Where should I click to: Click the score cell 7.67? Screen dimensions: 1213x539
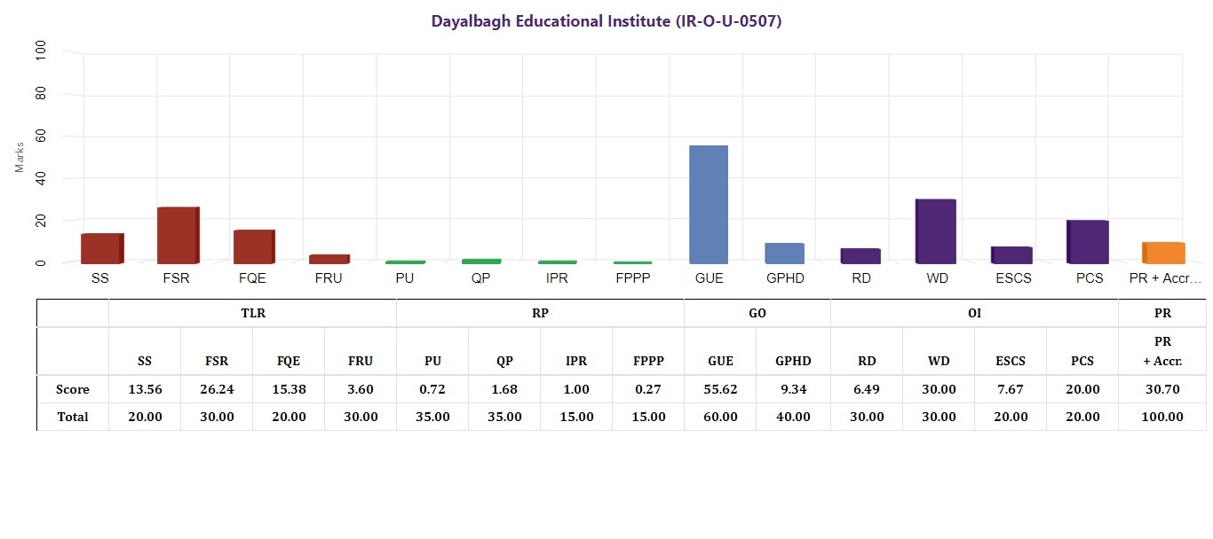click(1011, 389)
